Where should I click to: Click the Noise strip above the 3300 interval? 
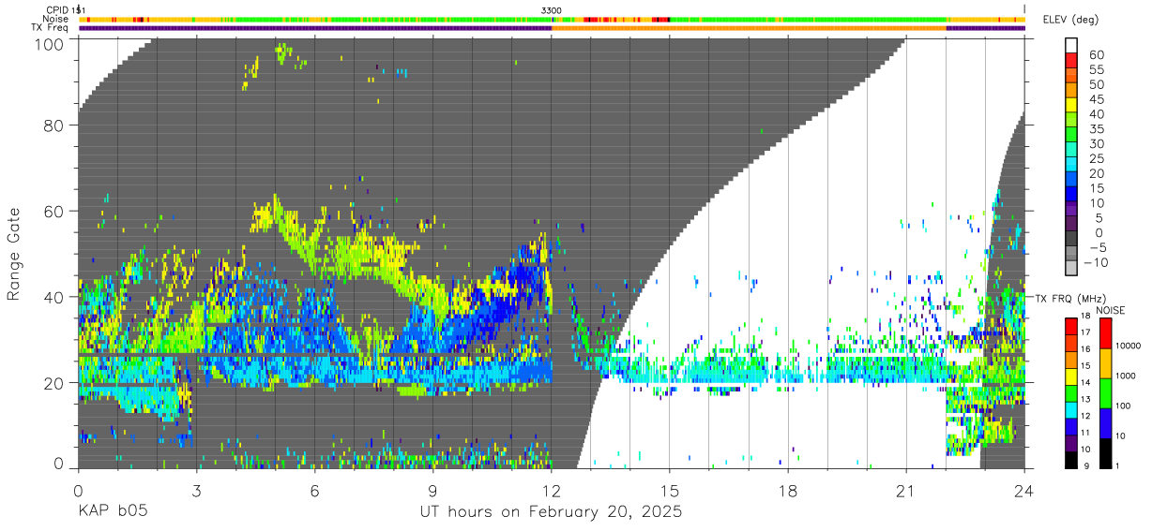[788, 19]
